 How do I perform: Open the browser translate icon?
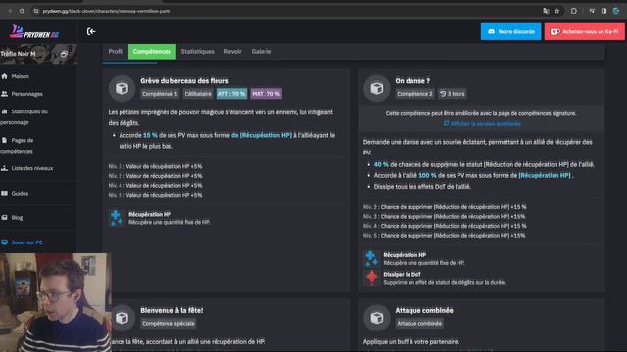546,11
